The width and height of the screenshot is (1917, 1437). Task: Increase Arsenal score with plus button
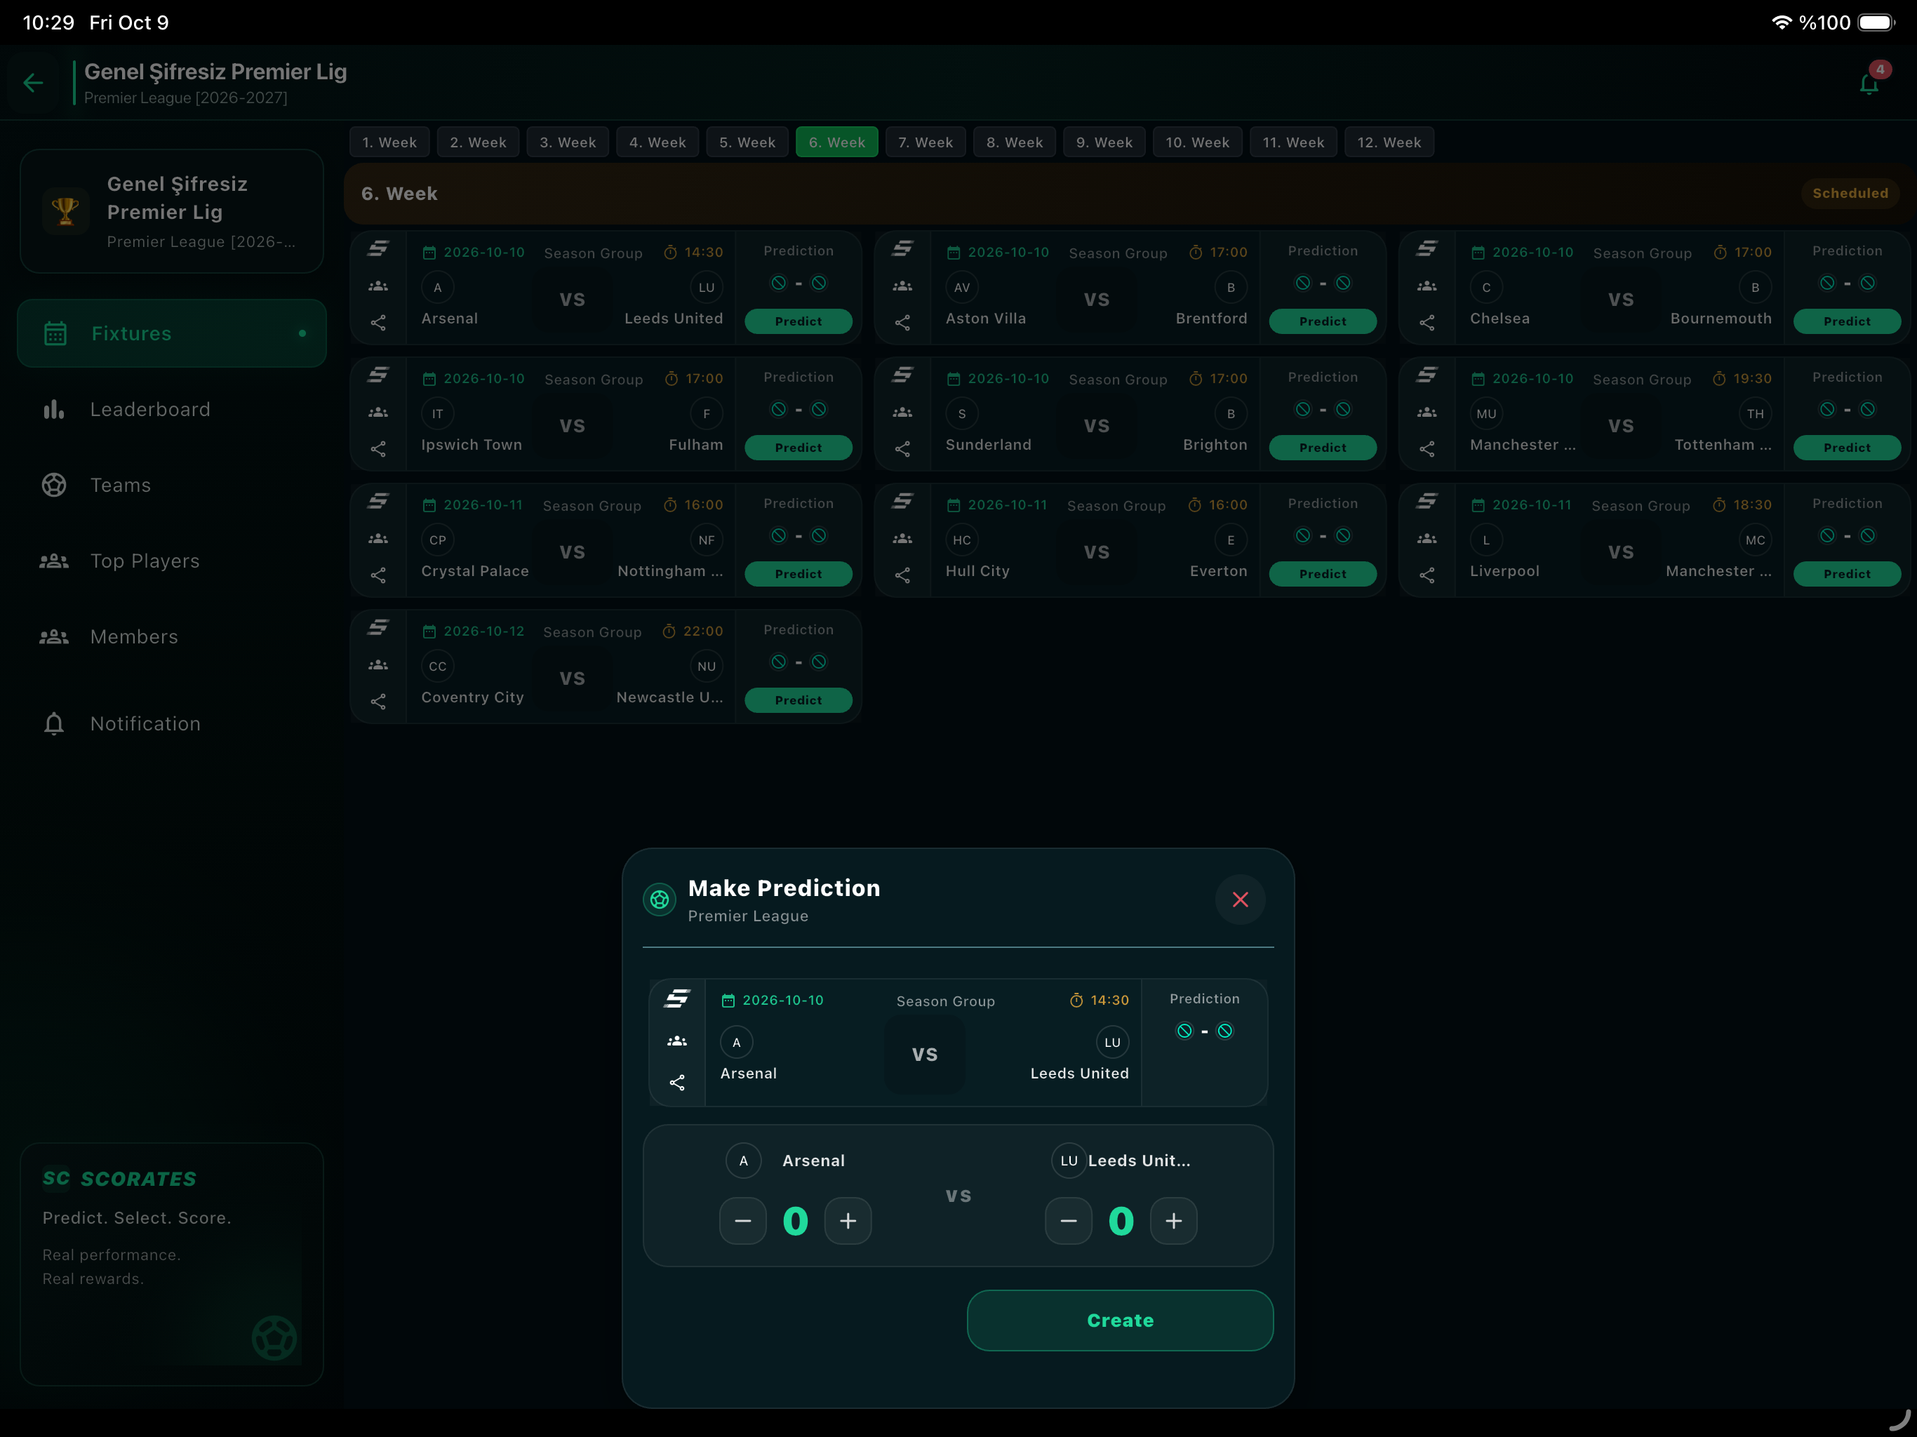tap(848, 1220)
